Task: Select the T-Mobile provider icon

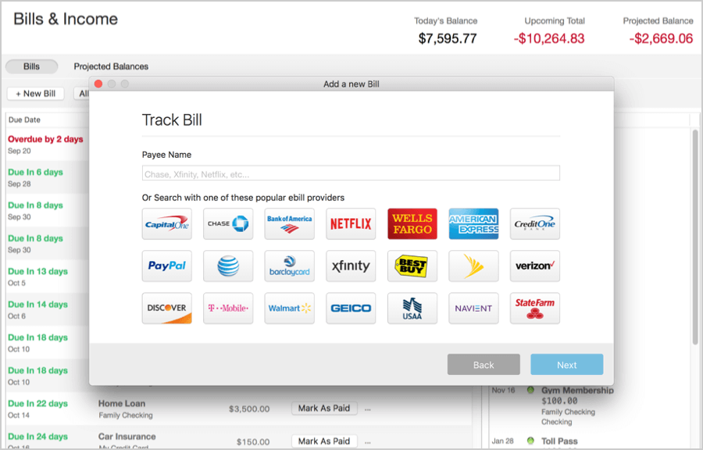Action: click(228, 308)
